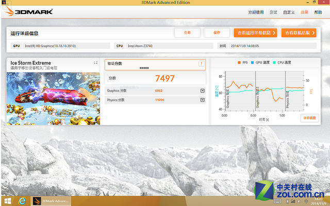Click the 3DMark Advanc... taskbar button
The width and height of the screenshot is (330, 206).
(x=51, y=201)
